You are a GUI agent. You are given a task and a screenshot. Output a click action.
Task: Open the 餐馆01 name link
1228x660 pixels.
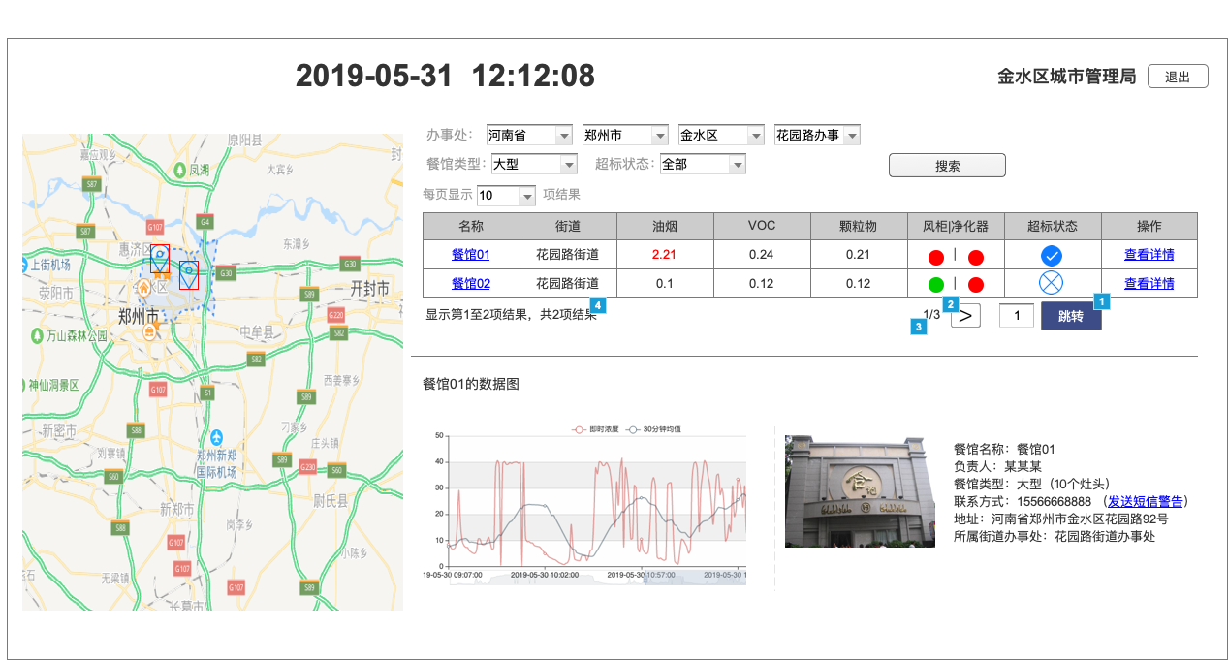pos(471,255)
